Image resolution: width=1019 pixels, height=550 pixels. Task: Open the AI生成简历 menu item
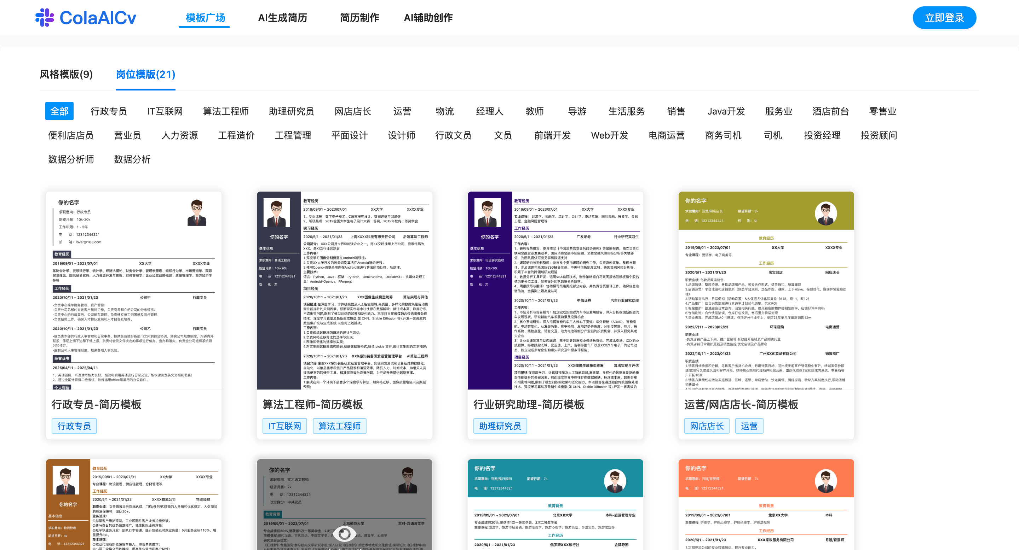pyautogui.click(x=283, y=18)
